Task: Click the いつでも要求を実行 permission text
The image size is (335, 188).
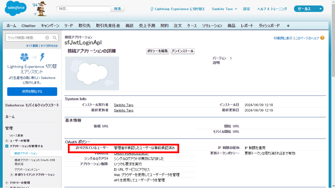Action: 128,164
